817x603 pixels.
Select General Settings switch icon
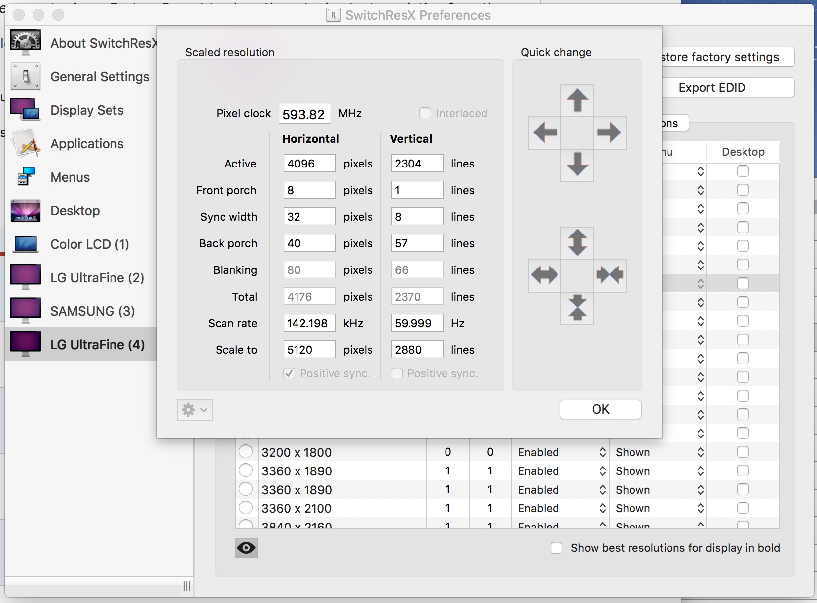coord(26,76)
